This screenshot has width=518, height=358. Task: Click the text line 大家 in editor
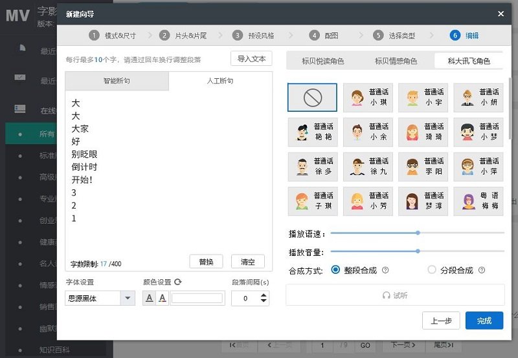pos(80,129)
